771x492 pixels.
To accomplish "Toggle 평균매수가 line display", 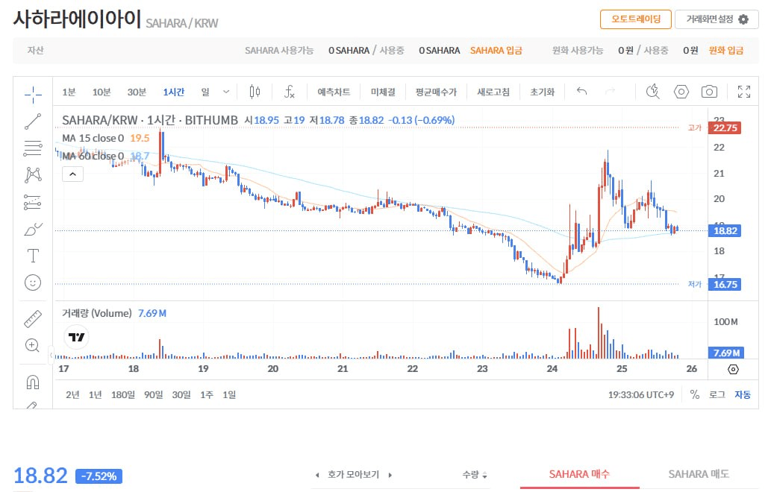I will 436,92.
